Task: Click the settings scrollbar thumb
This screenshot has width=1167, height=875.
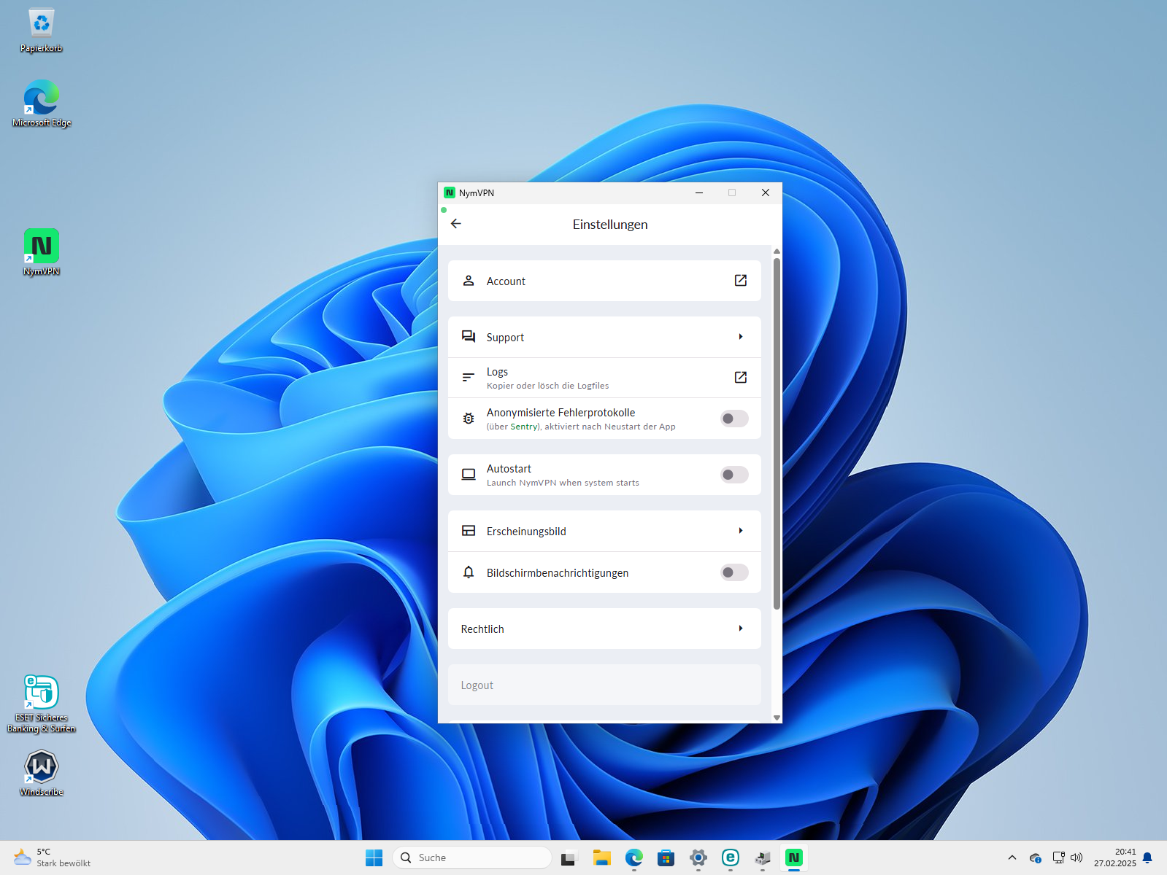Action: coord(777,433)
